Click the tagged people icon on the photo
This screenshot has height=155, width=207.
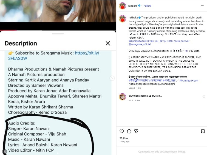pos(4,151)
